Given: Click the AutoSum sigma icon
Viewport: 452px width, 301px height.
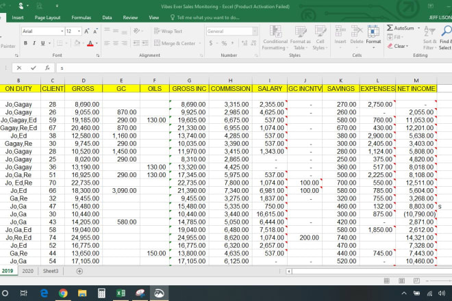Looking at the screenshot, I should (x=390, y=28).
